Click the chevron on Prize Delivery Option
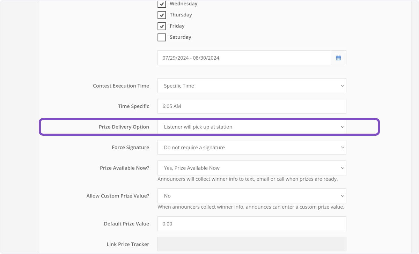 coord(342,127)
